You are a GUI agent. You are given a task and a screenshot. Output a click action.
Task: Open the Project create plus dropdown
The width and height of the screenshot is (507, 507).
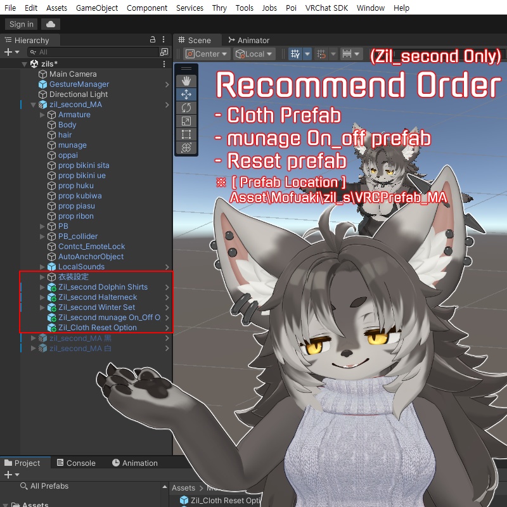[x=11, y=475]
